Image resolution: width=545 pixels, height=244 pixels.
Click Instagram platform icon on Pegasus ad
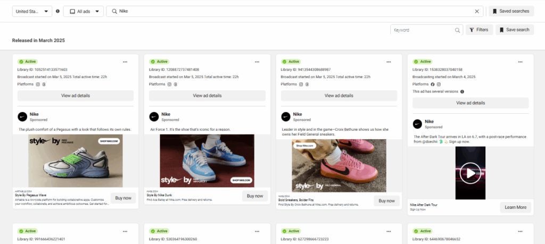[38, 85]
